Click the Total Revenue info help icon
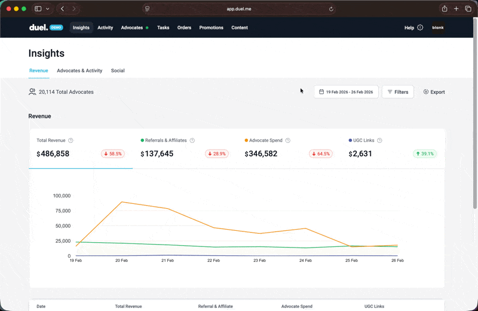This screenshot has width=478, height=311. [71, 141]
